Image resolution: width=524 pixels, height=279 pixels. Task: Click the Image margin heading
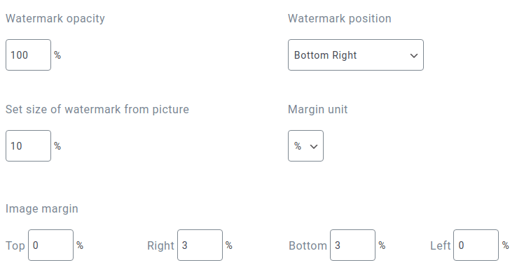click(42, 209)
